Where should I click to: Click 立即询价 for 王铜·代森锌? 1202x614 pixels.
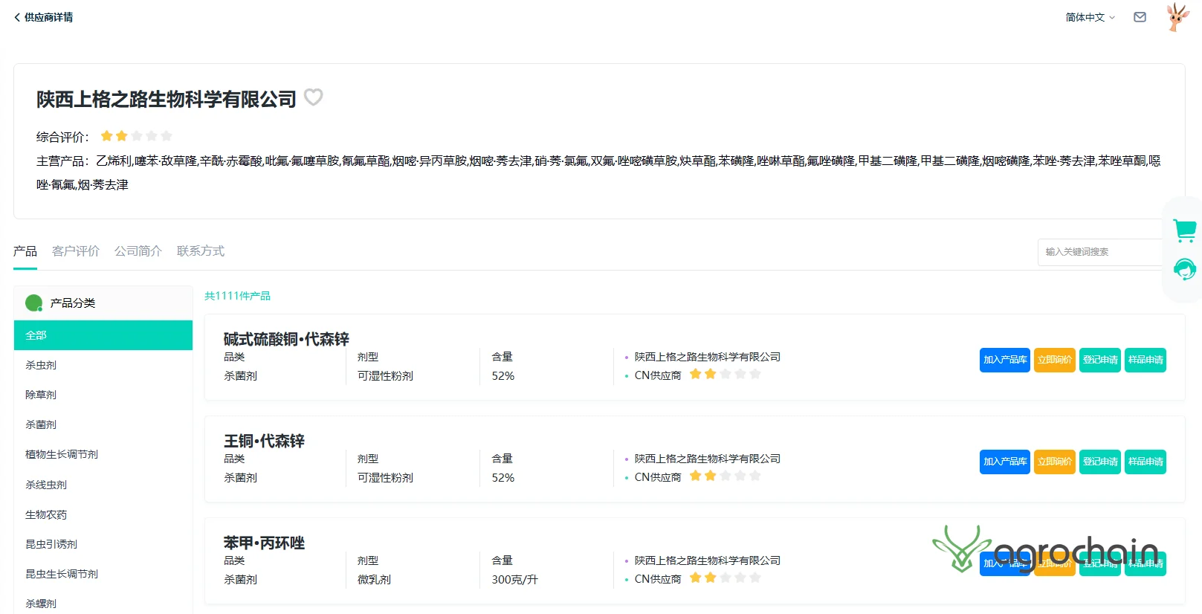coord(1055,462)
